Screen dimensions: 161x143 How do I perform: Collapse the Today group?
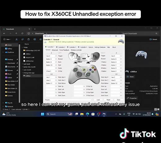pos(22,47)
